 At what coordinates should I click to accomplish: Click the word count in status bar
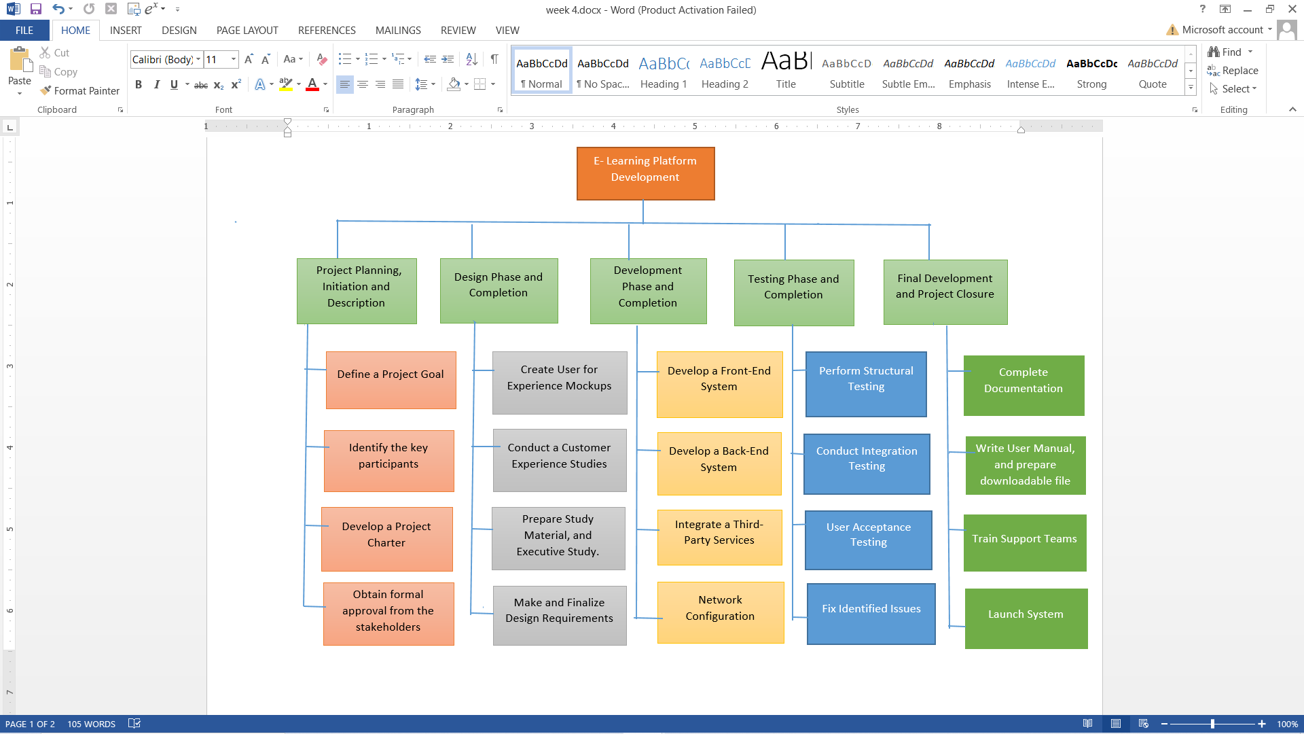[x=91, y=724]
